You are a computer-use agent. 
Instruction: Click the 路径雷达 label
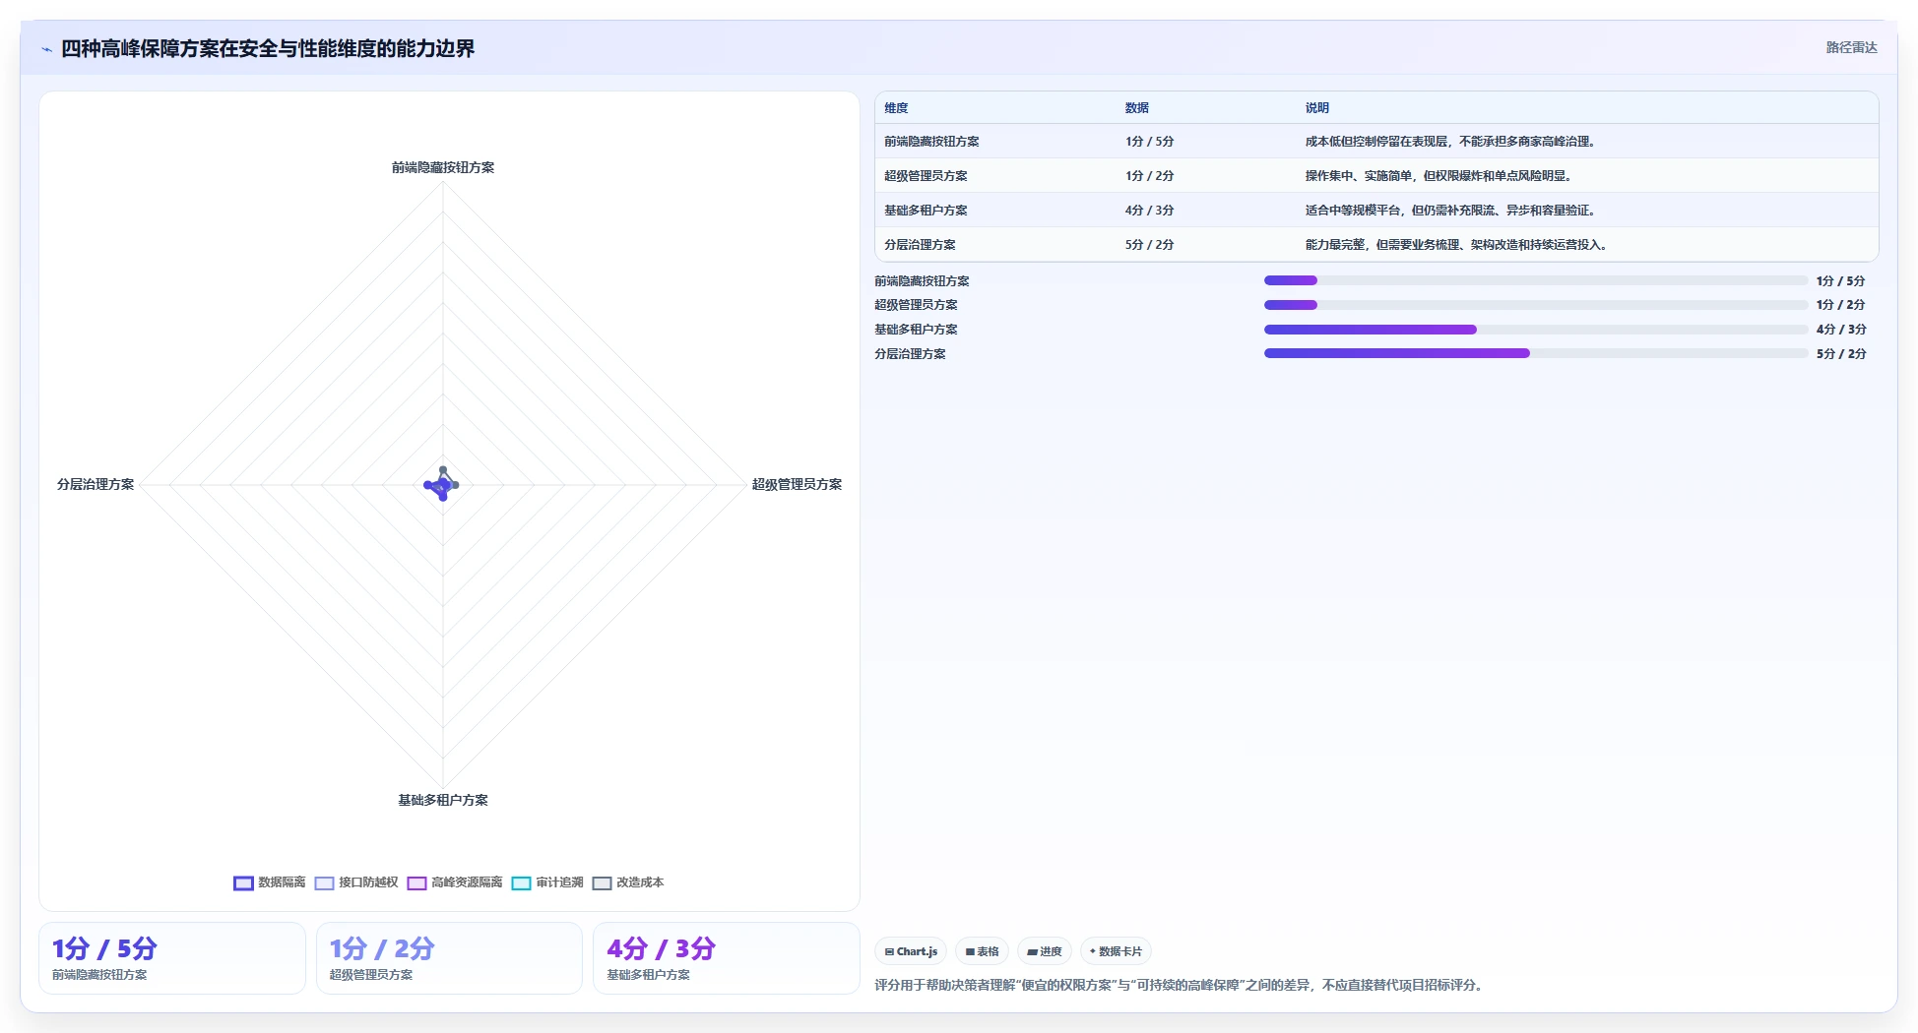[1851, 47]
